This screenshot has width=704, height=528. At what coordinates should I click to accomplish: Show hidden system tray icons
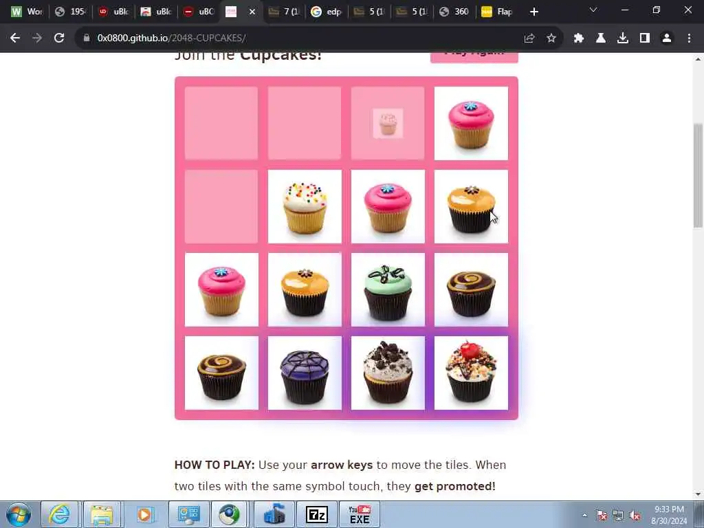(584, 515)
